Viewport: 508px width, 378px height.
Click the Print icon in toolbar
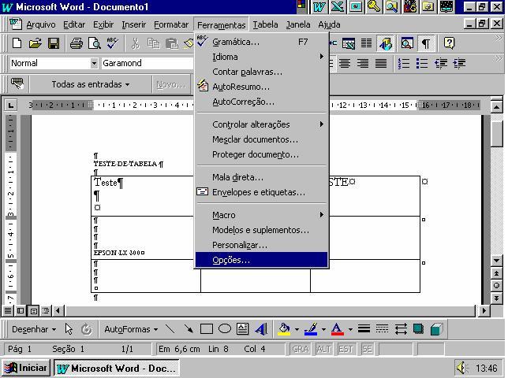pyautogui.click(x=77, y=43)
